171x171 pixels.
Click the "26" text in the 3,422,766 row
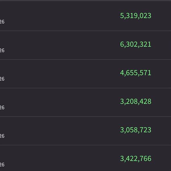[2, 165]
